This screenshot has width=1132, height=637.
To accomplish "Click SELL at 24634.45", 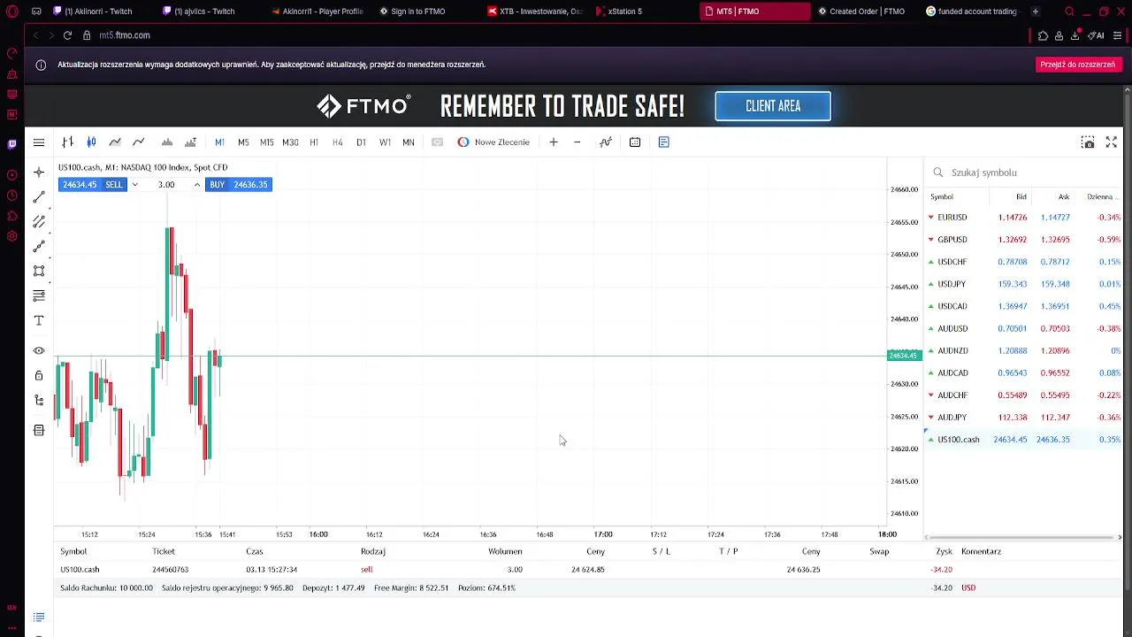I will pos(93,184).
